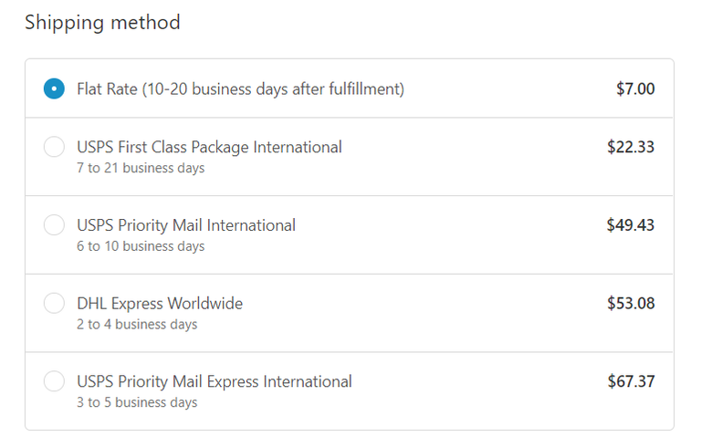This screenshot has height=447, width=701.
Task: Click the USPS Priority Mail Express International label
Action: click(214, 381)
